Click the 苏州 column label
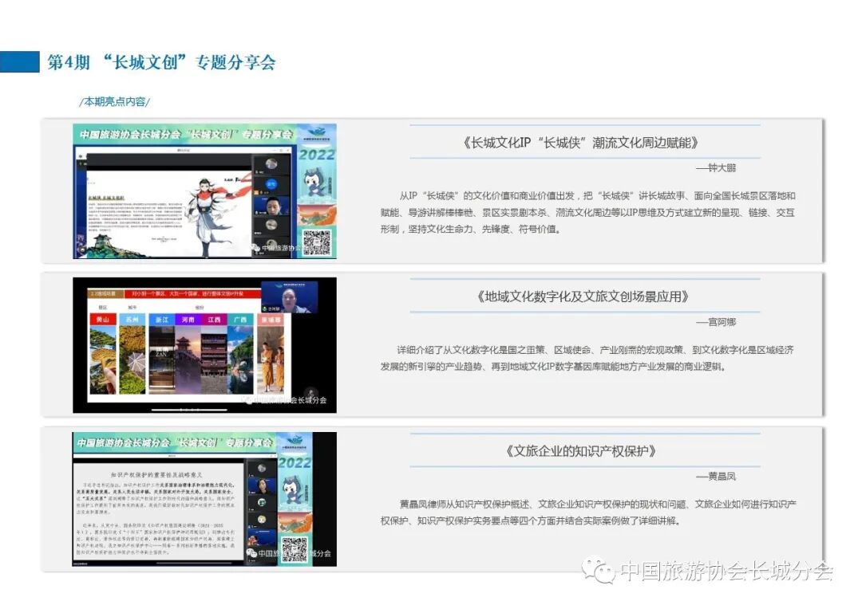The width and height of the screenshot is (862, 609). tap(132, 319)
